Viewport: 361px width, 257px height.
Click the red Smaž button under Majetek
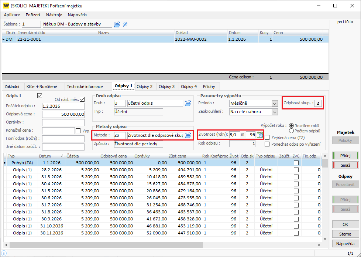tap(345, 165)
